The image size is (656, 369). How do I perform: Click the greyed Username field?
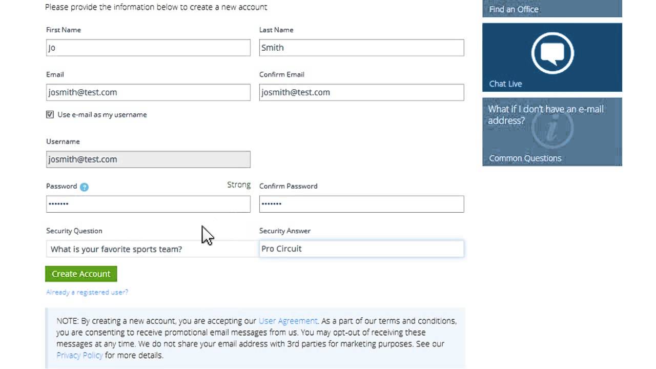click(x=148, y=159)
